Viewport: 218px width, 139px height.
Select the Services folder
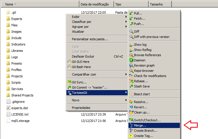pos(15,89)
